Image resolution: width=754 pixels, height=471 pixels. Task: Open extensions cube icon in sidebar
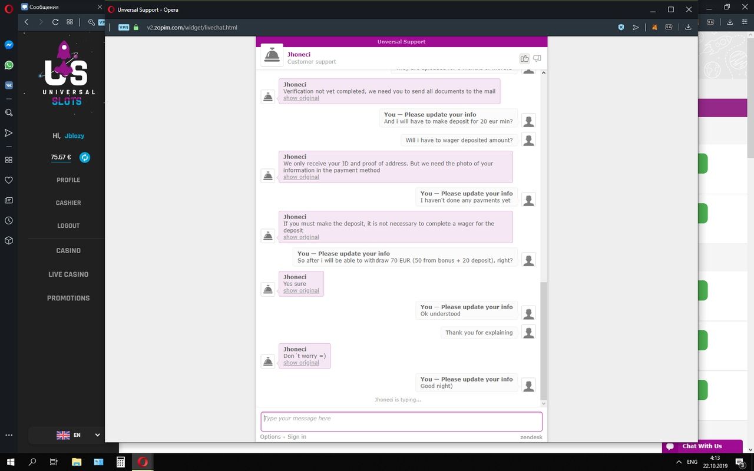[9, 241]
